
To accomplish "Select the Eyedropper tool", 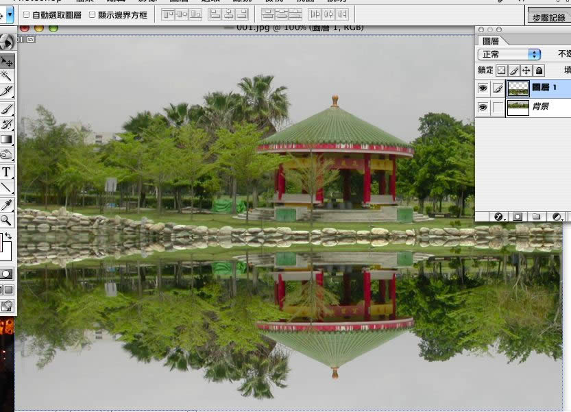I will (x=7, y=205).
